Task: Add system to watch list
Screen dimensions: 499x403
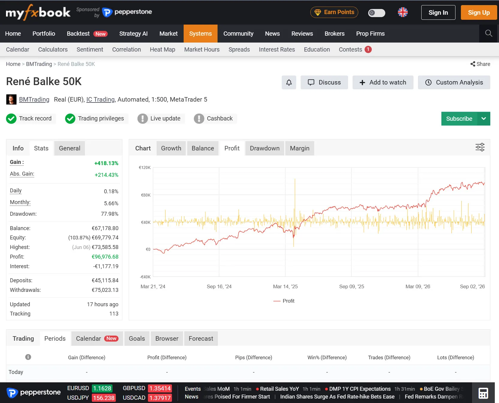Action: click(383, 82)
